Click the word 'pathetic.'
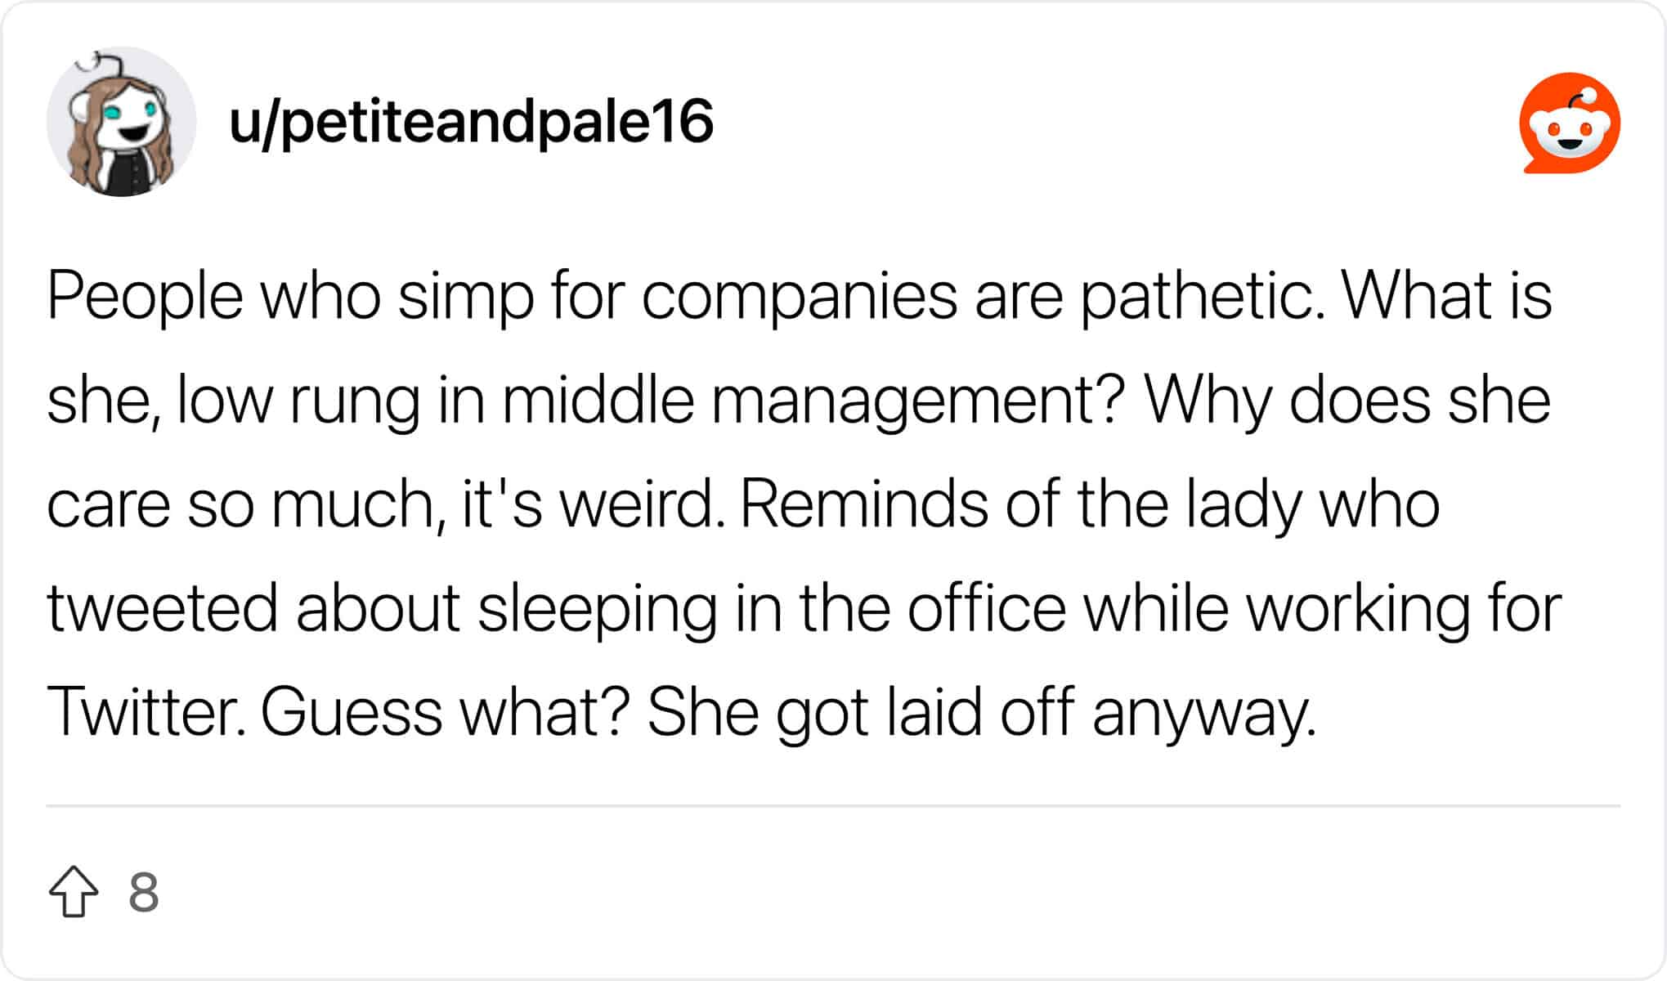Viewport: 1667px width, 981px height. pyautogui.click(x=1202, y=296)
